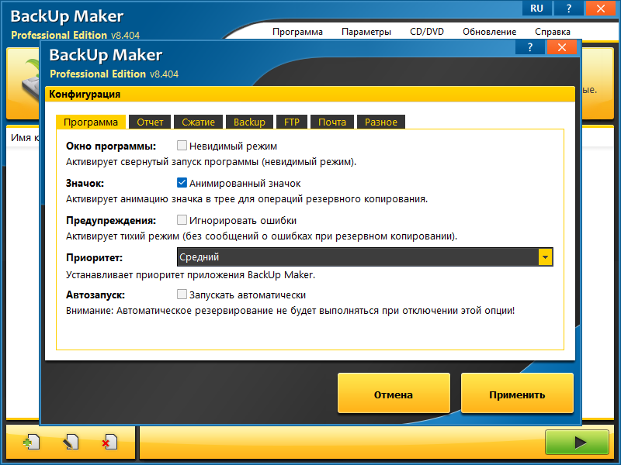Open help via dialog question mark icon

(x=530, y=48)
